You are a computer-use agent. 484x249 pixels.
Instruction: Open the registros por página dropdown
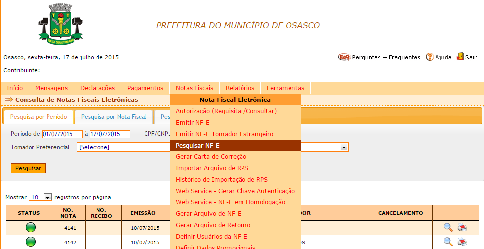48,197
